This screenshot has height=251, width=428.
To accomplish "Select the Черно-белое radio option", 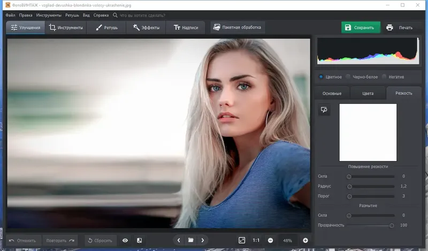I will (x=348, y=77).
